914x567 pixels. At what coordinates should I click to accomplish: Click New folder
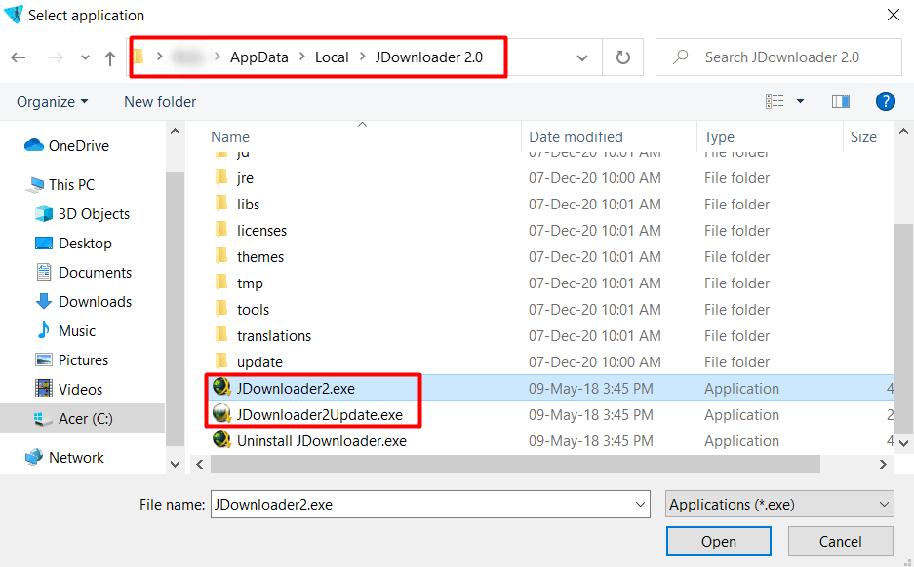click(160, 102)
